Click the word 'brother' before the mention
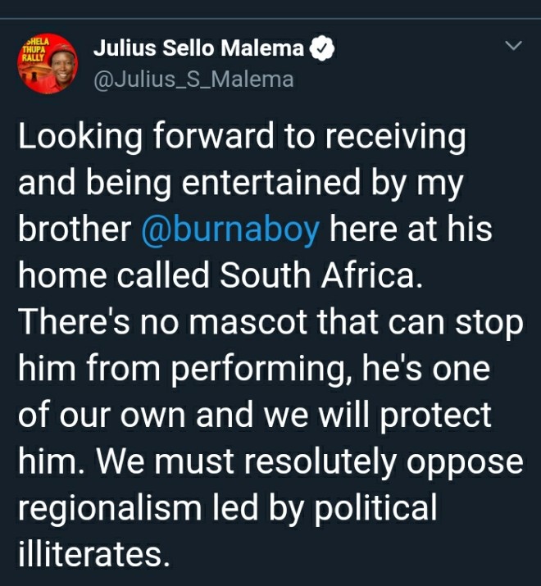This screenshot has width=541, height=586. 75,229
